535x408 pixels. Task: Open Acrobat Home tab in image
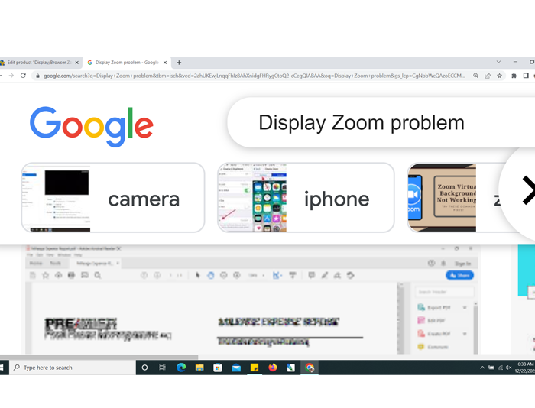(36, 264)
